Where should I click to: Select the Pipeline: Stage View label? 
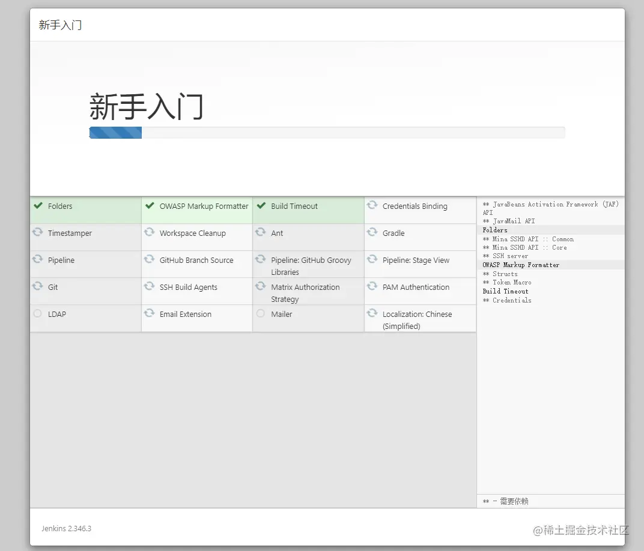click(x=416, y=260)
